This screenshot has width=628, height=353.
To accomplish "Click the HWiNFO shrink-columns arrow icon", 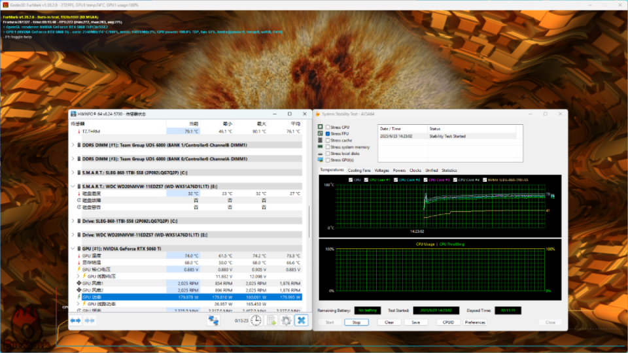I will point(90,320).
